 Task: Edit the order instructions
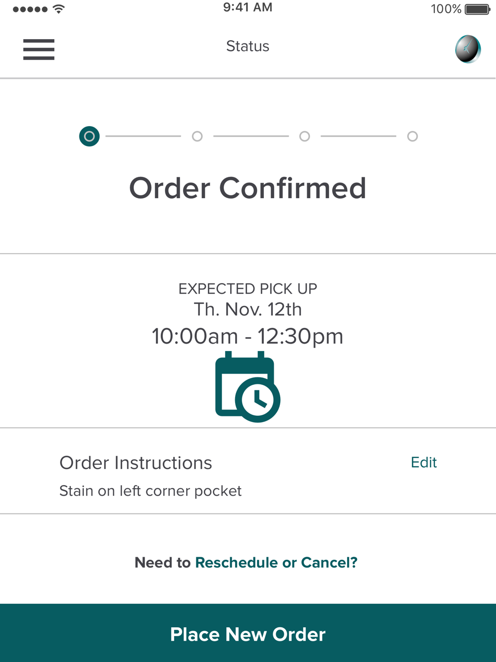click(x=424, y=462)
